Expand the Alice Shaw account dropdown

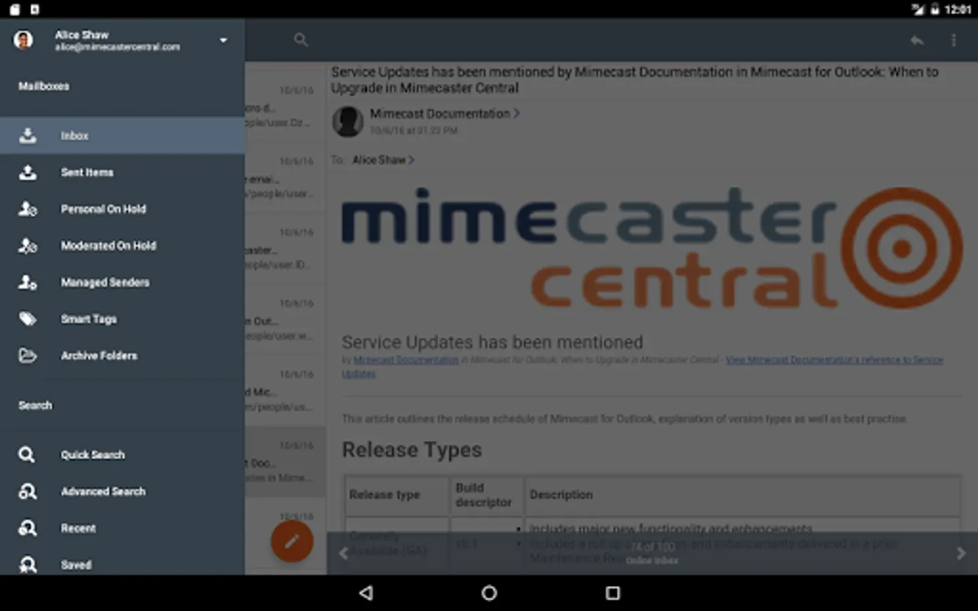[x=223, y=40]
